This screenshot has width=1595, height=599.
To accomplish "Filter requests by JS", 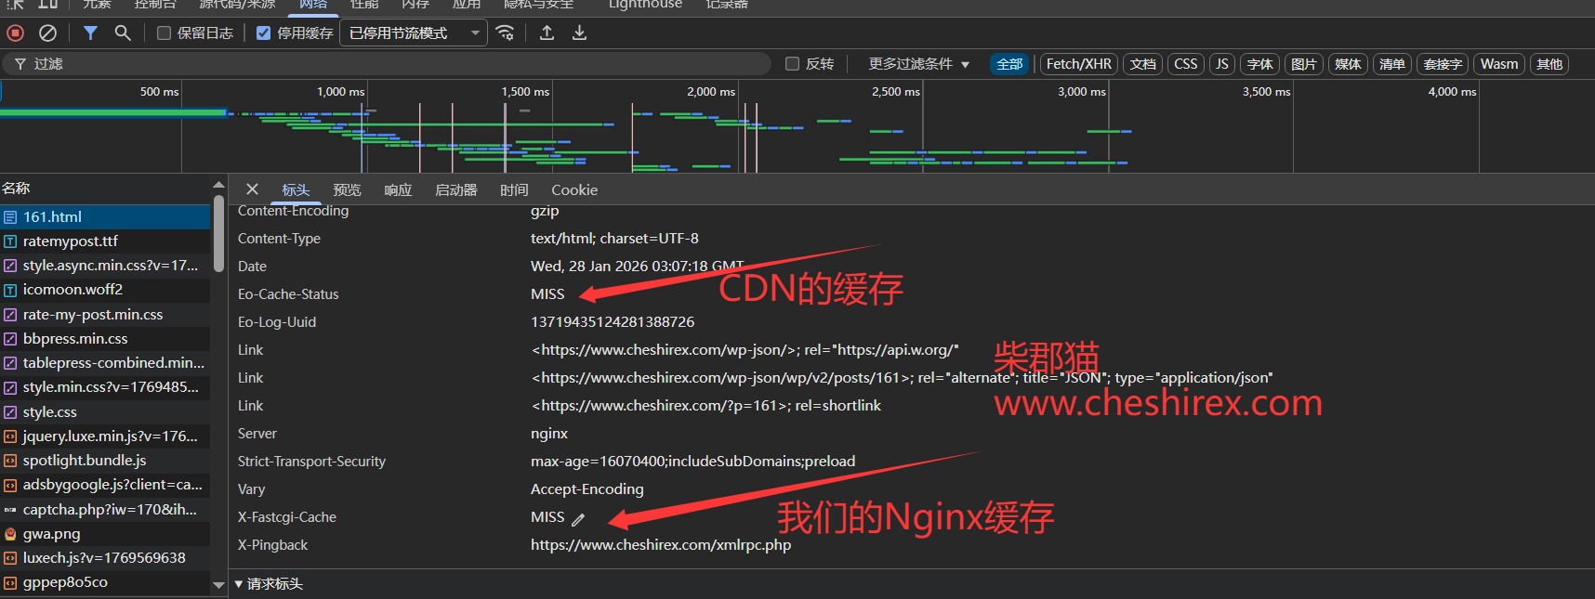I will click(x=1221, y=64).
